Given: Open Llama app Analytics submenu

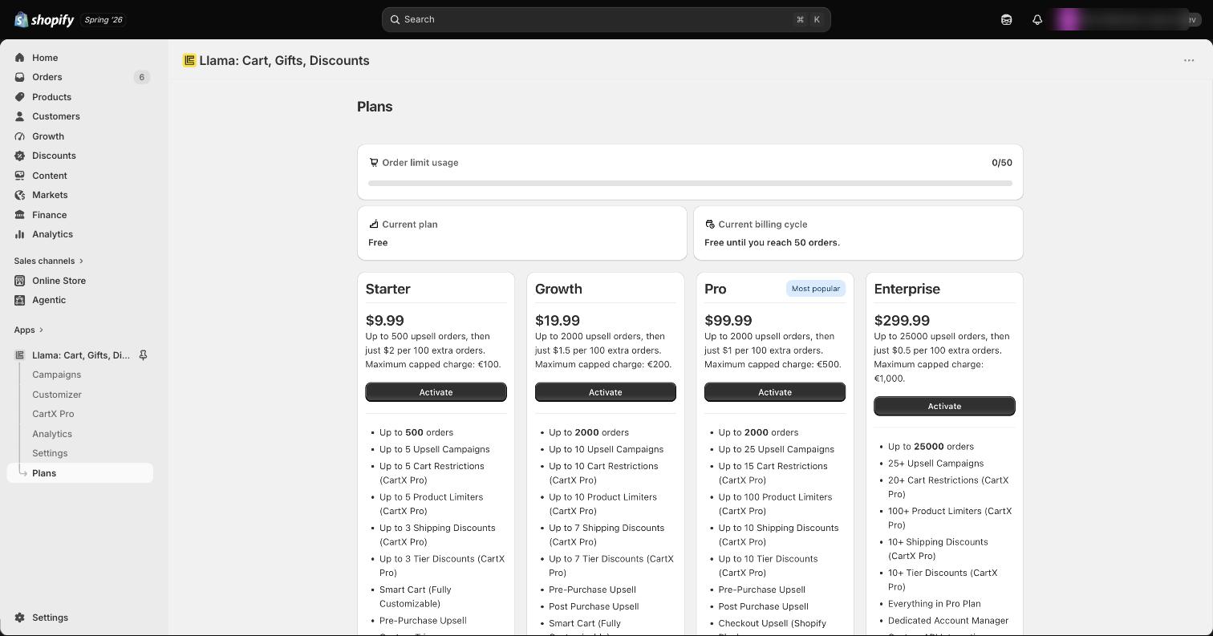Looking at the screenshot, I should [x=52, y=434].
